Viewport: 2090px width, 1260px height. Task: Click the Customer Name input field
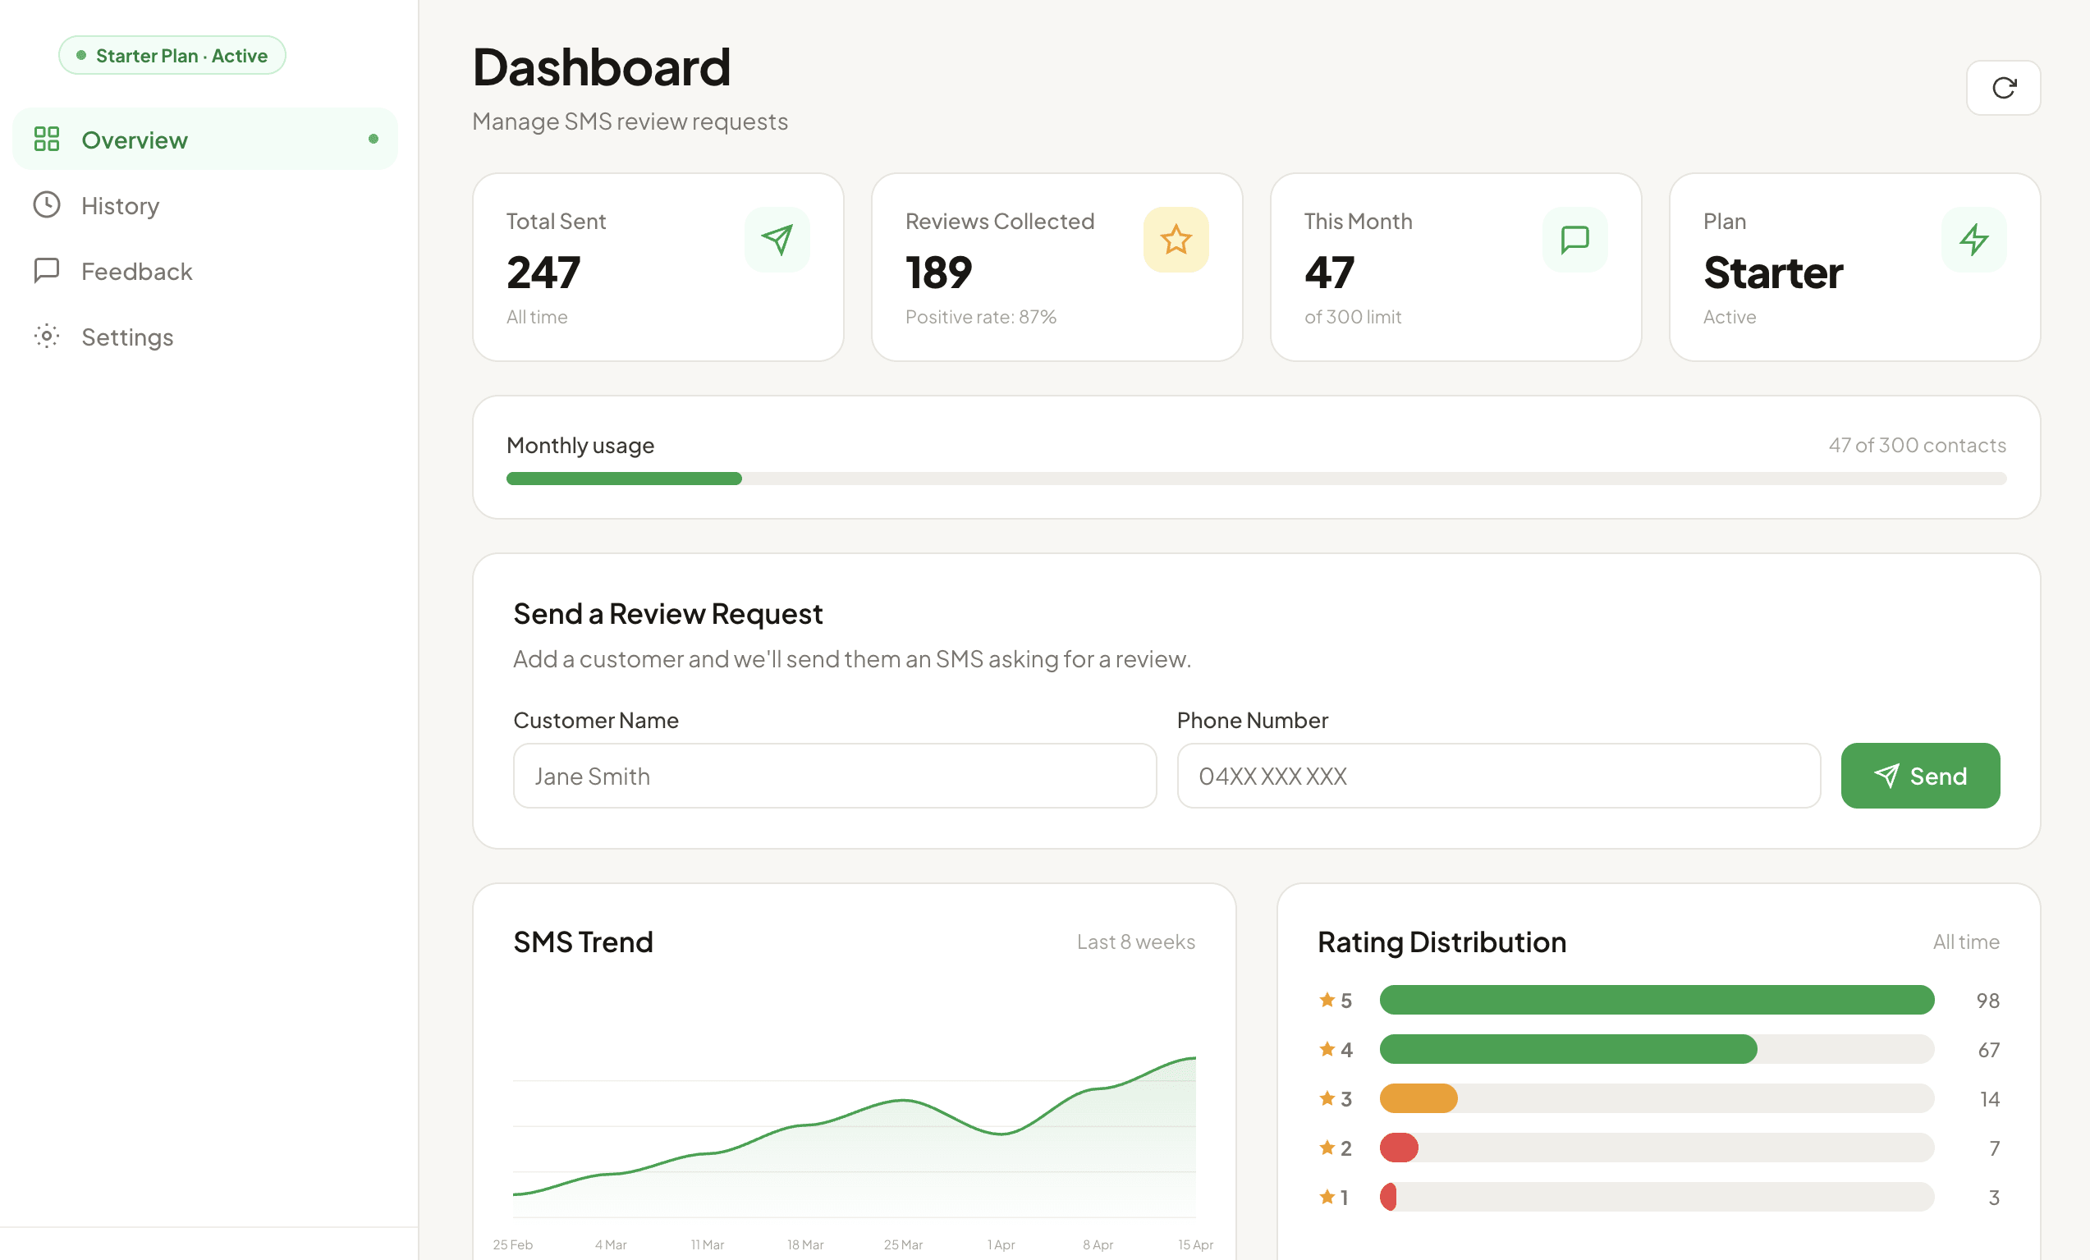(834, 776)
